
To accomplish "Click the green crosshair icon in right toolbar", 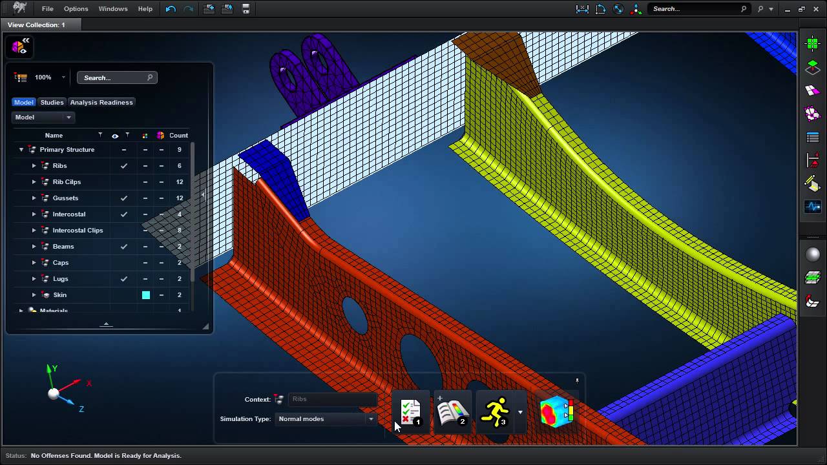I will [x=812, y=44].
